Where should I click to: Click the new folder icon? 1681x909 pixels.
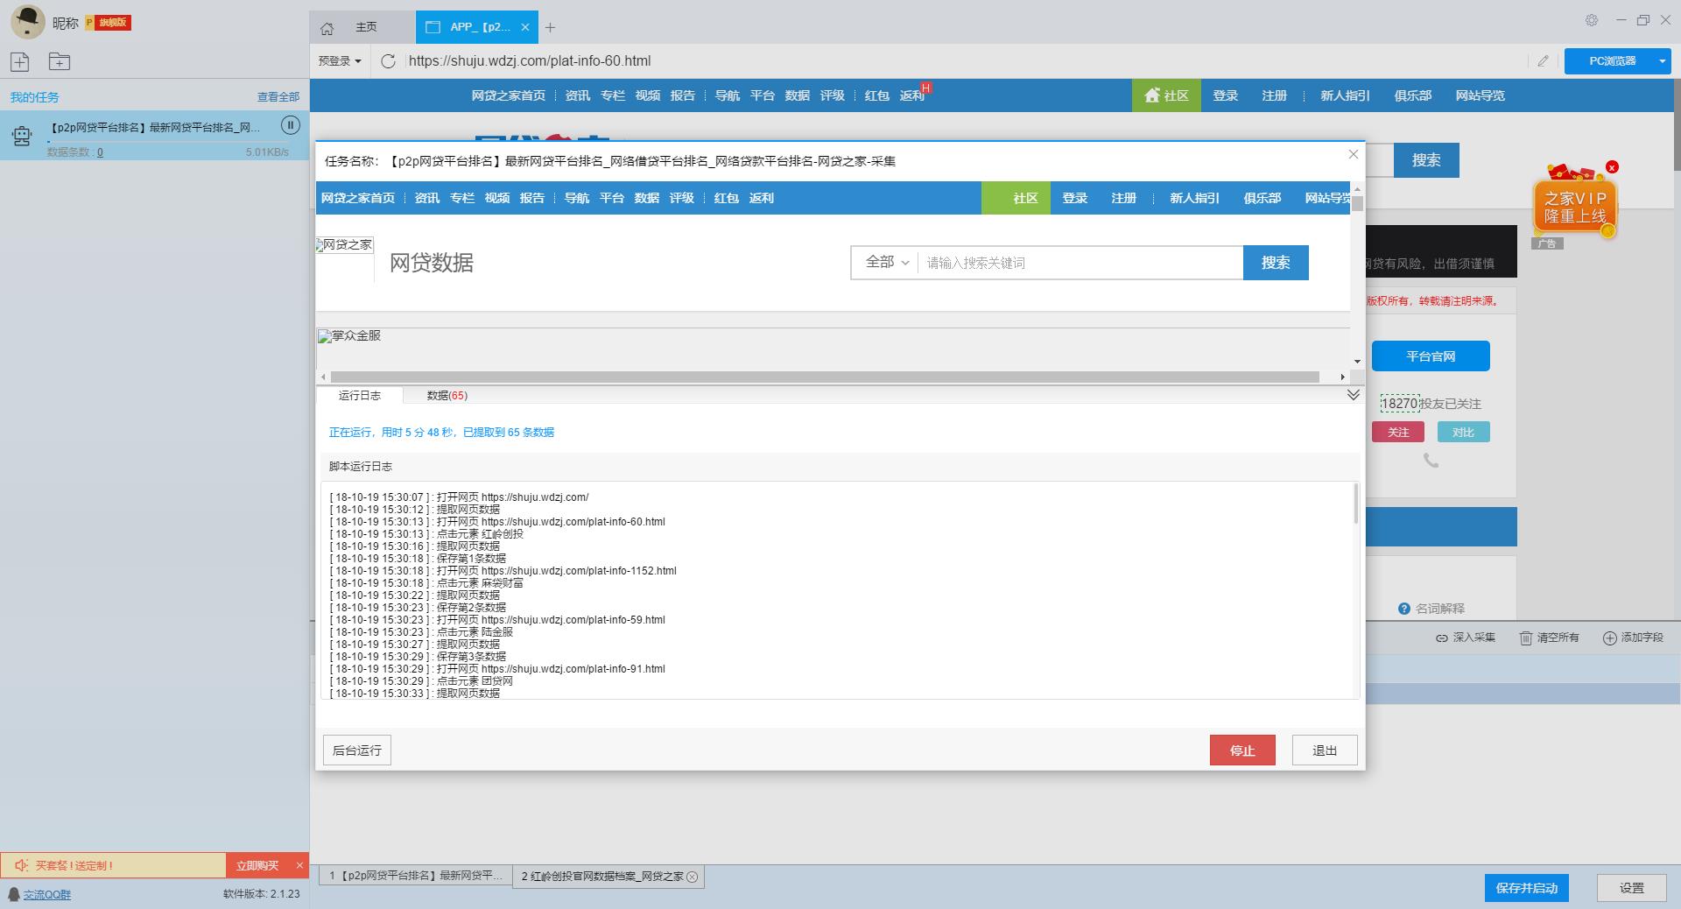(60, 61)
